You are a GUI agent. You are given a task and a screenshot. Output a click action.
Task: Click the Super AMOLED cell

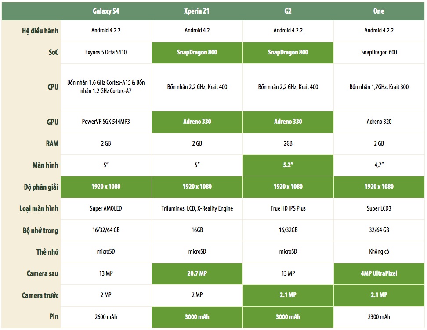coord(106,208)
